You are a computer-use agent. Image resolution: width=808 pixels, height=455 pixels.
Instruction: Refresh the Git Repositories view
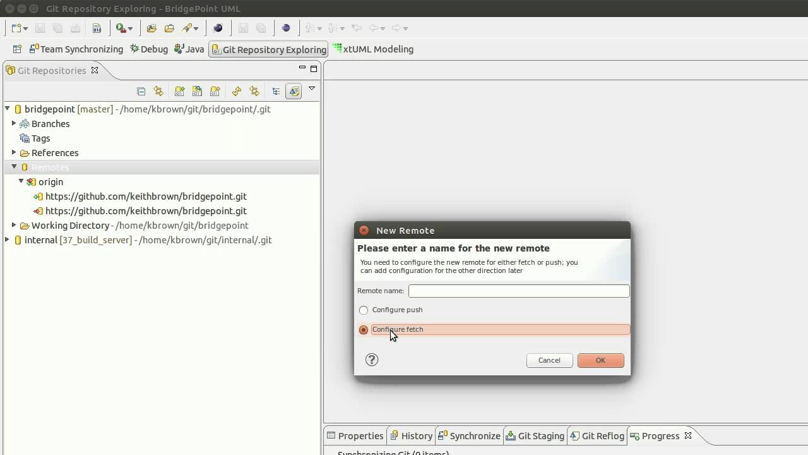[236, 92]
